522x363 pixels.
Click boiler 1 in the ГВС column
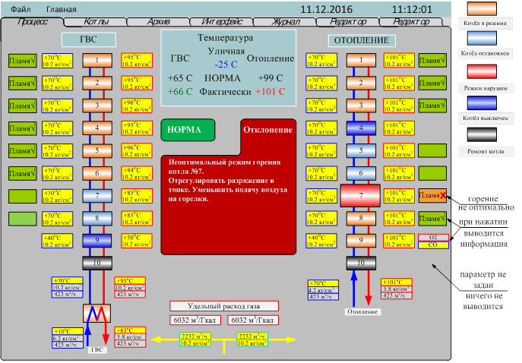(x=97, y=59)
